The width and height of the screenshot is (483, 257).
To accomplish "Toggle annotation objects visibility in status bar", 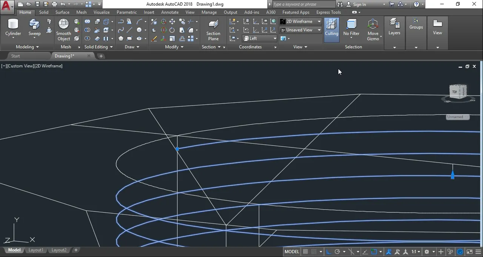I will pos(389,252).
